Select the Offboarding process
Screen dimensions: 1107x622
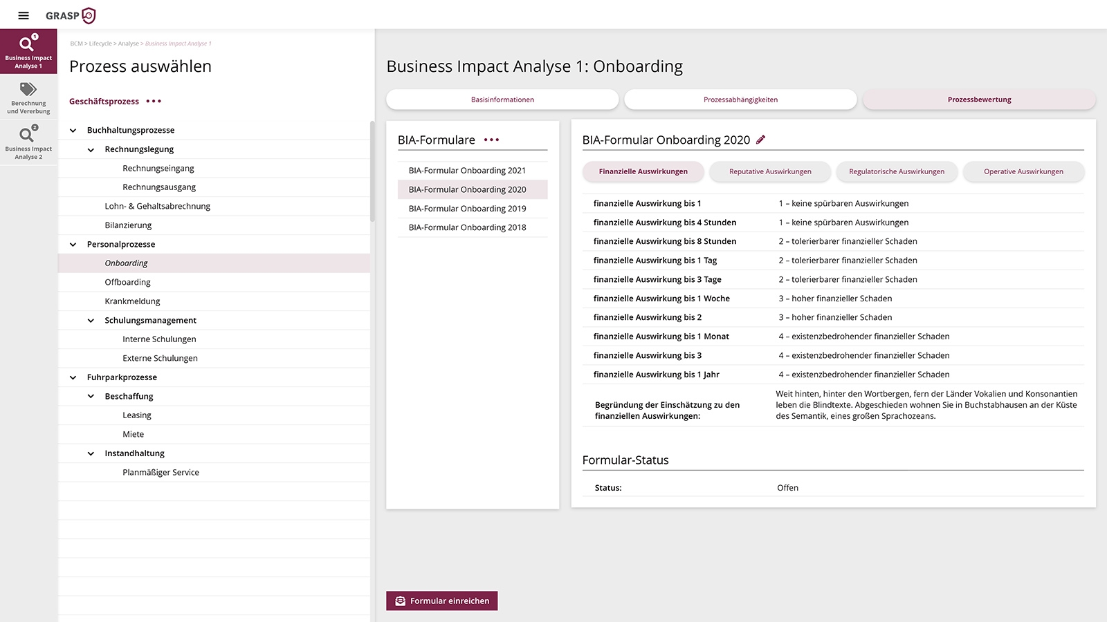(x=128, y=282)
